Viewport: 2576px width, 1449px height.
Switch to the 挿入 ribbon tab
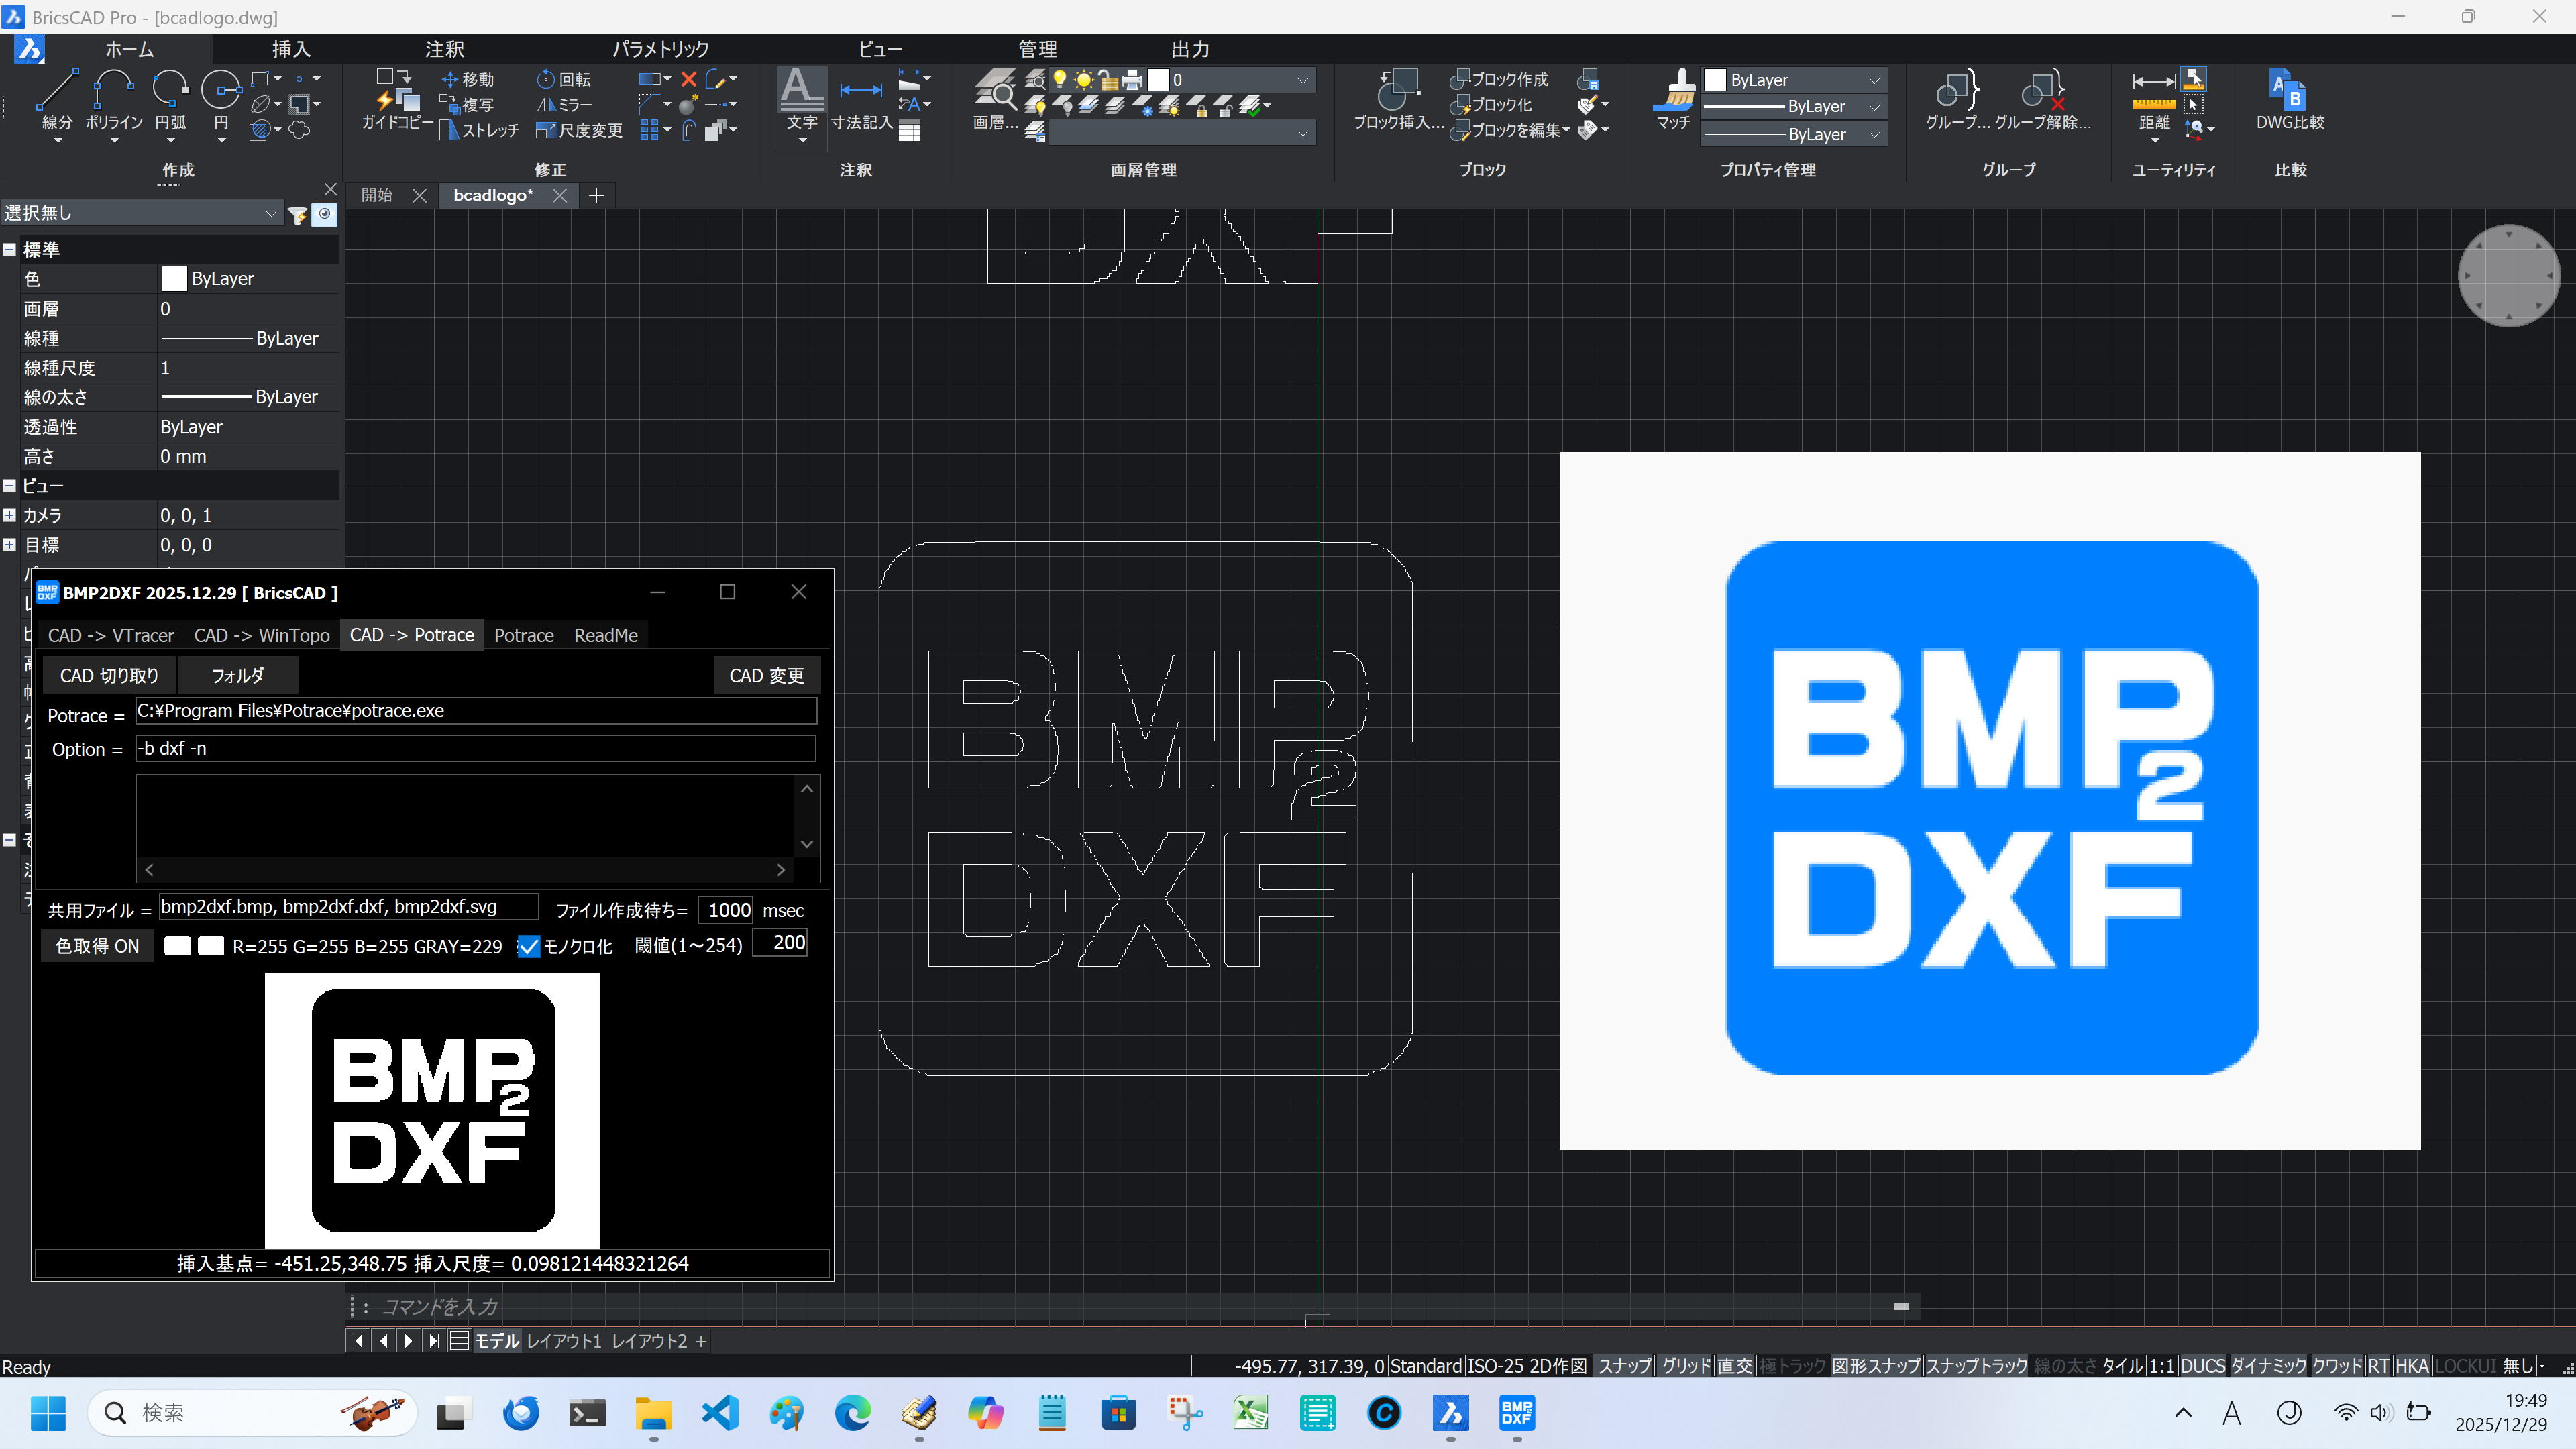tap(291, 49)
